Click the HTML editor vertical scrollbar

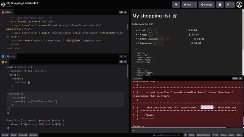tap(128, 27)
